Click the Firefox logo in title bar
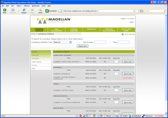Viewport: 168px width, 118px height. 2,2
